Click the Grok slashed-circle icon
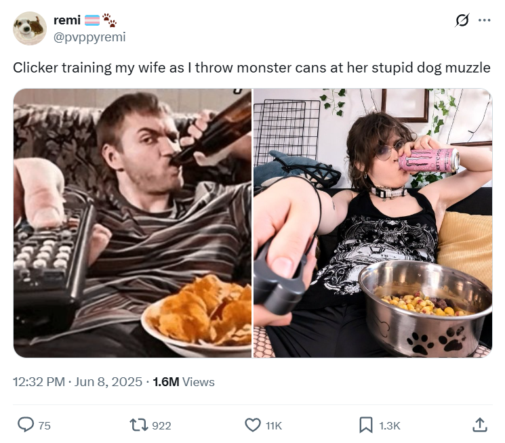The height and width of the screenshot is (443, 505). click(462, 20)
